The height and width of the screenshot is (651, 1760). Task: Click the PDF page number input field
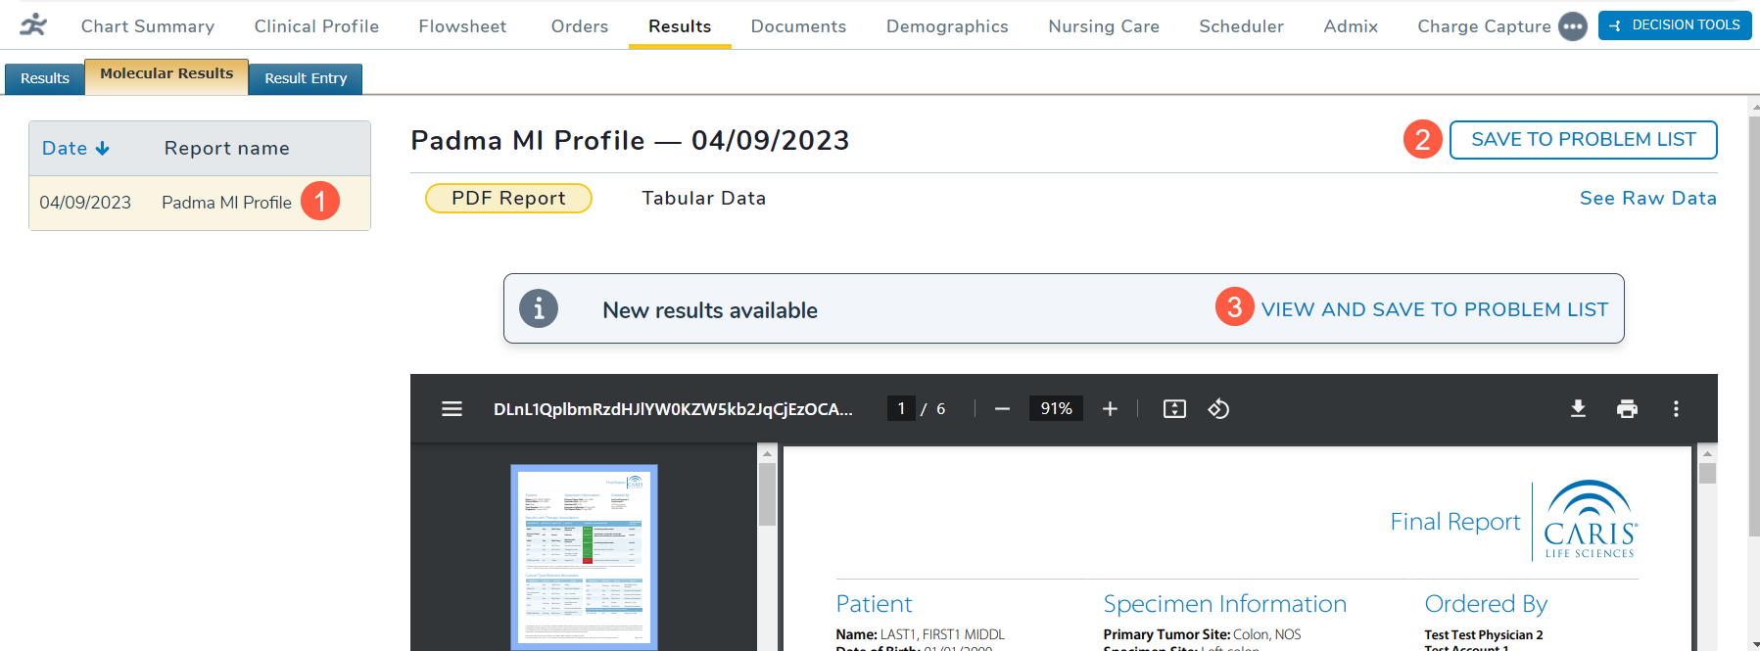(901, 409)
